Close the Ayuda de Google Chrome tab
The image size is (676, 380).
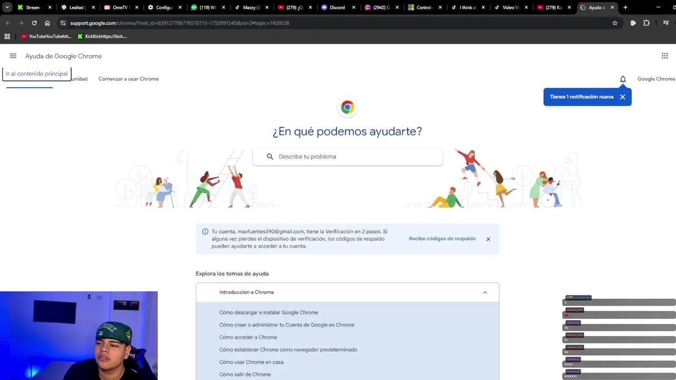[613, 7]
